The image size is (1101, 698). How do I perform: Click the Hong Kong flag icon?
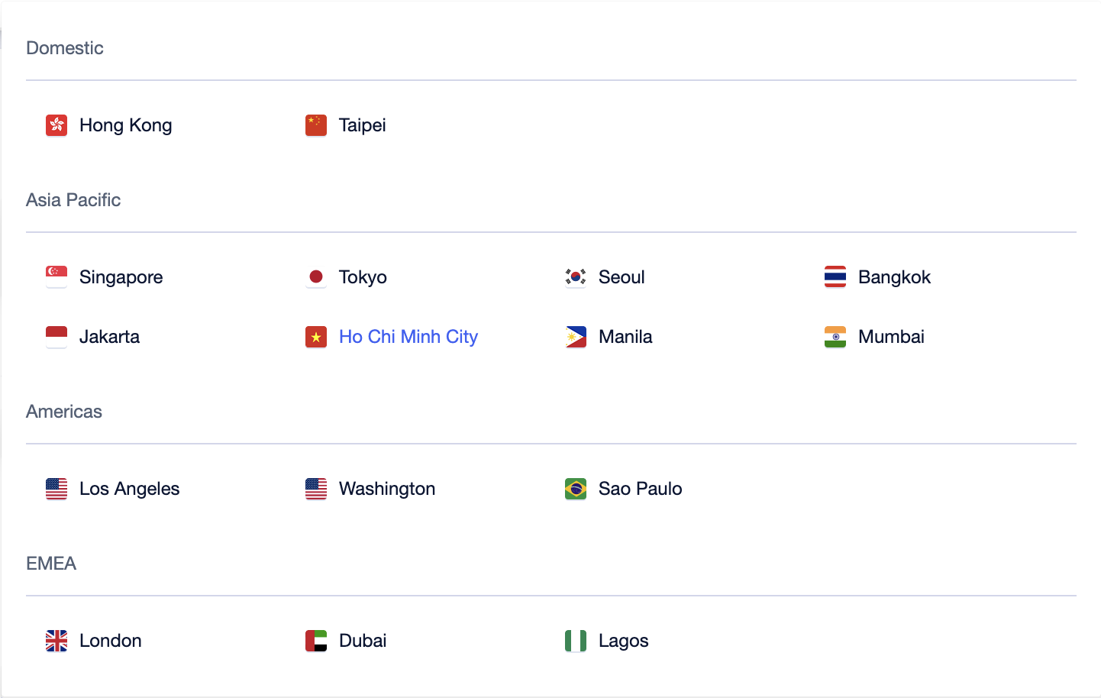tap(57, 125)
